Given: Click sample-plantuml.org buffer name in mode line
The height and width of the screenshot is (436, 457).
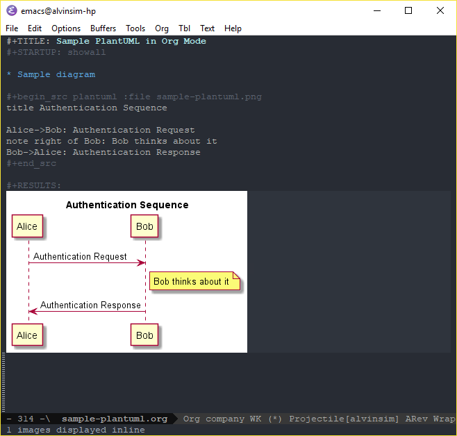Looking at the screenshot, I should (x=115, y=419).
